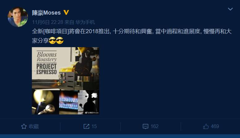Click the orange verified V badge
Screen dimensions: 240x138
(66, 12)
